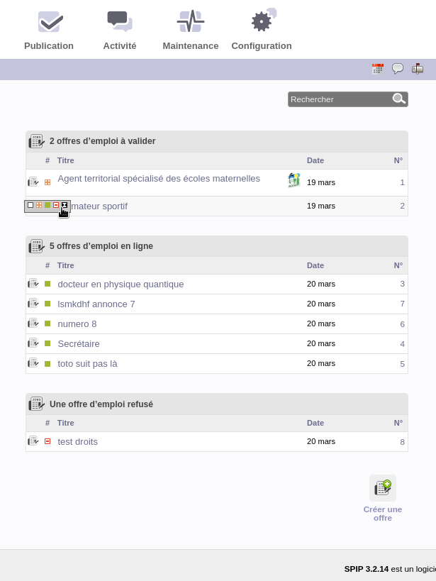Sort offre refusé table by Titre
The width and height of the screenshot is (436, 581).
pyautogui.click(x=65, y=423)
